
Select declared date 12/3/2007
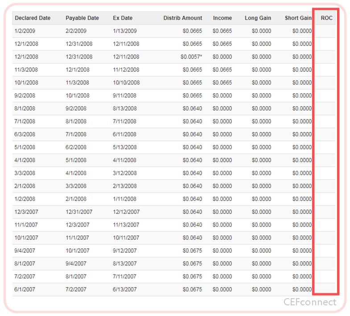pyautogui.click(x=26, y=212)
